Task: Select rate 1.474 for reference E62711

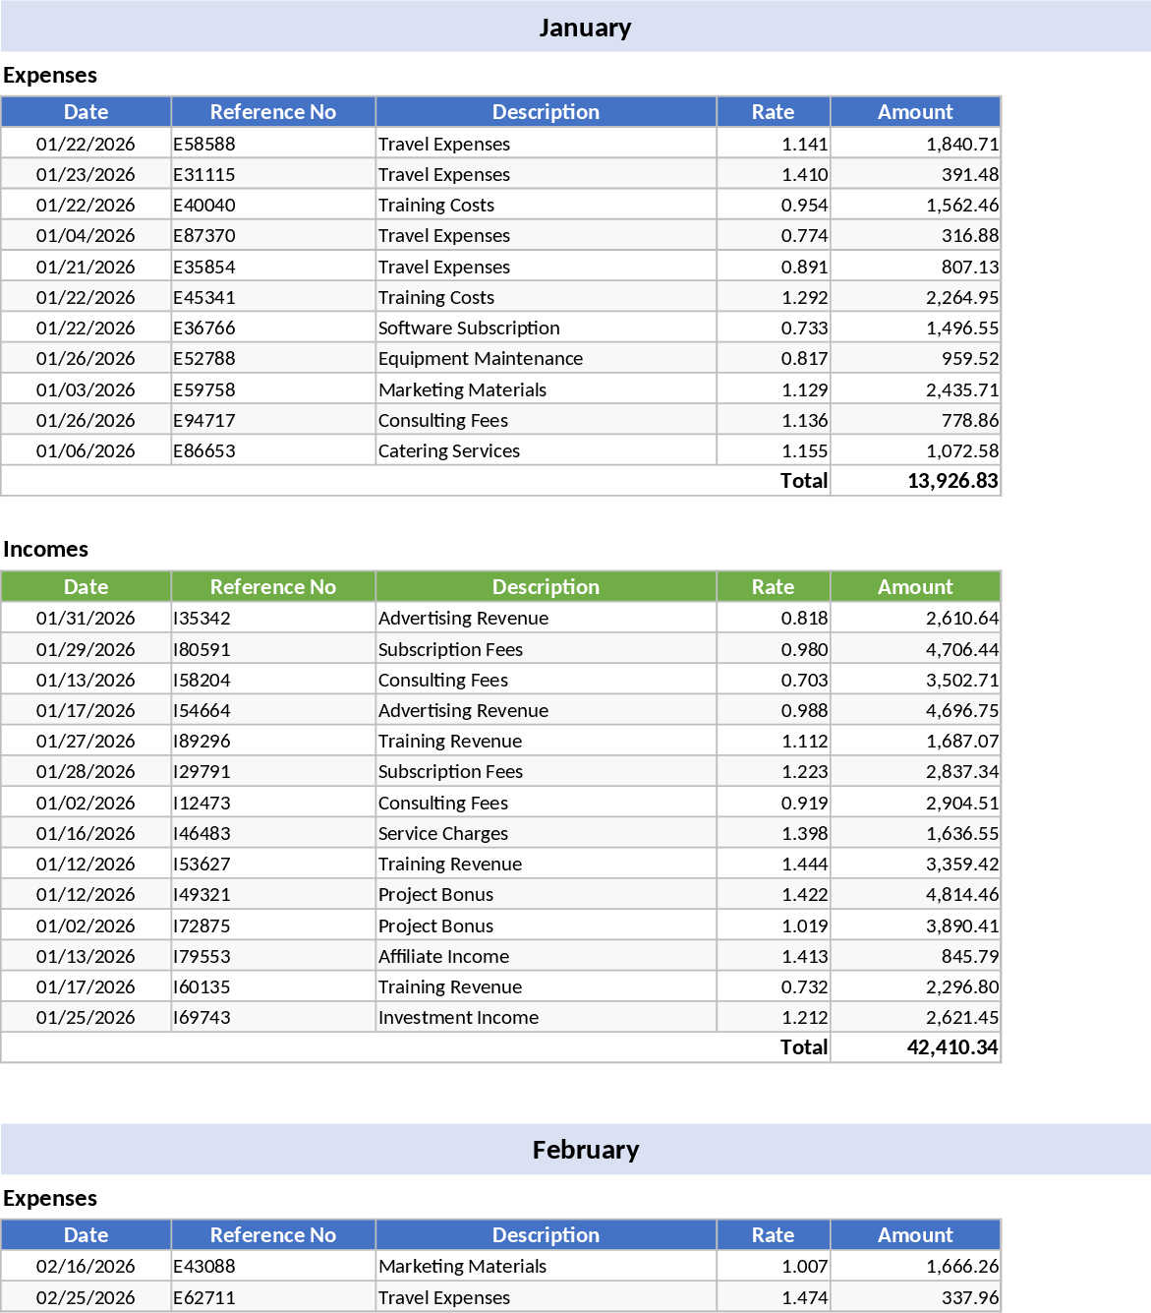Action: point(804,1297)
